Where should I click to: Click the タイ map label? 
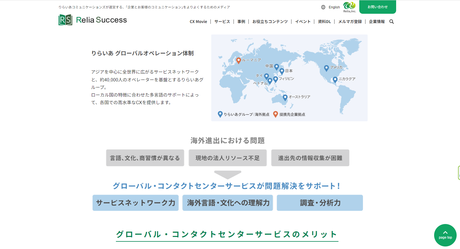(259, 76)
